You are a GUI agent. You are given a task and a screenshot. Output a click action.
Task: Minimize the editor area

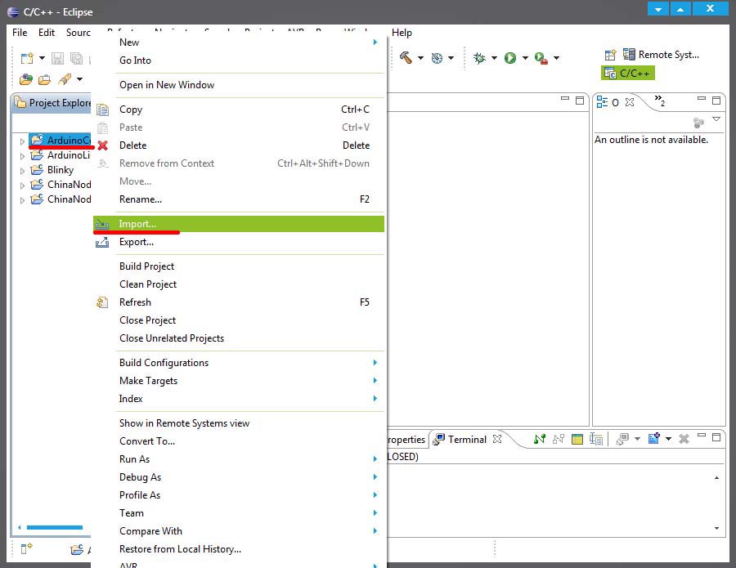click(x=565, y=99)
